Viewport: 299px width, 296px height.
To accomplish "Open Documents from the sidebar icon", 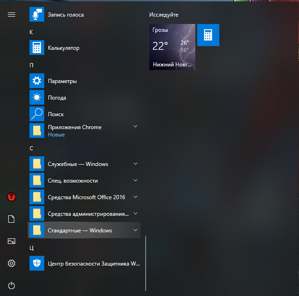I will click(11, 219).
